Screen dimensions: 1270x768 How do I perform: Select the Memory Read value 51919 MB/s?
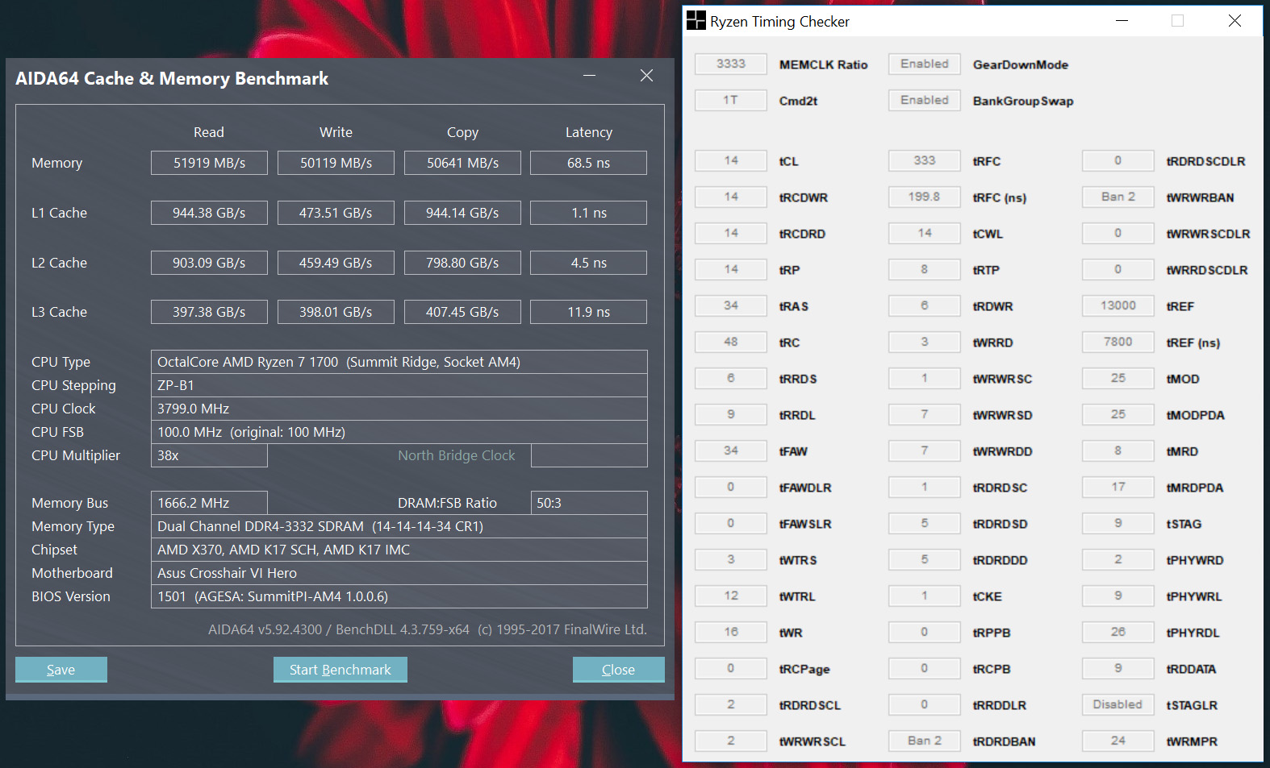[x=209, y=163]
